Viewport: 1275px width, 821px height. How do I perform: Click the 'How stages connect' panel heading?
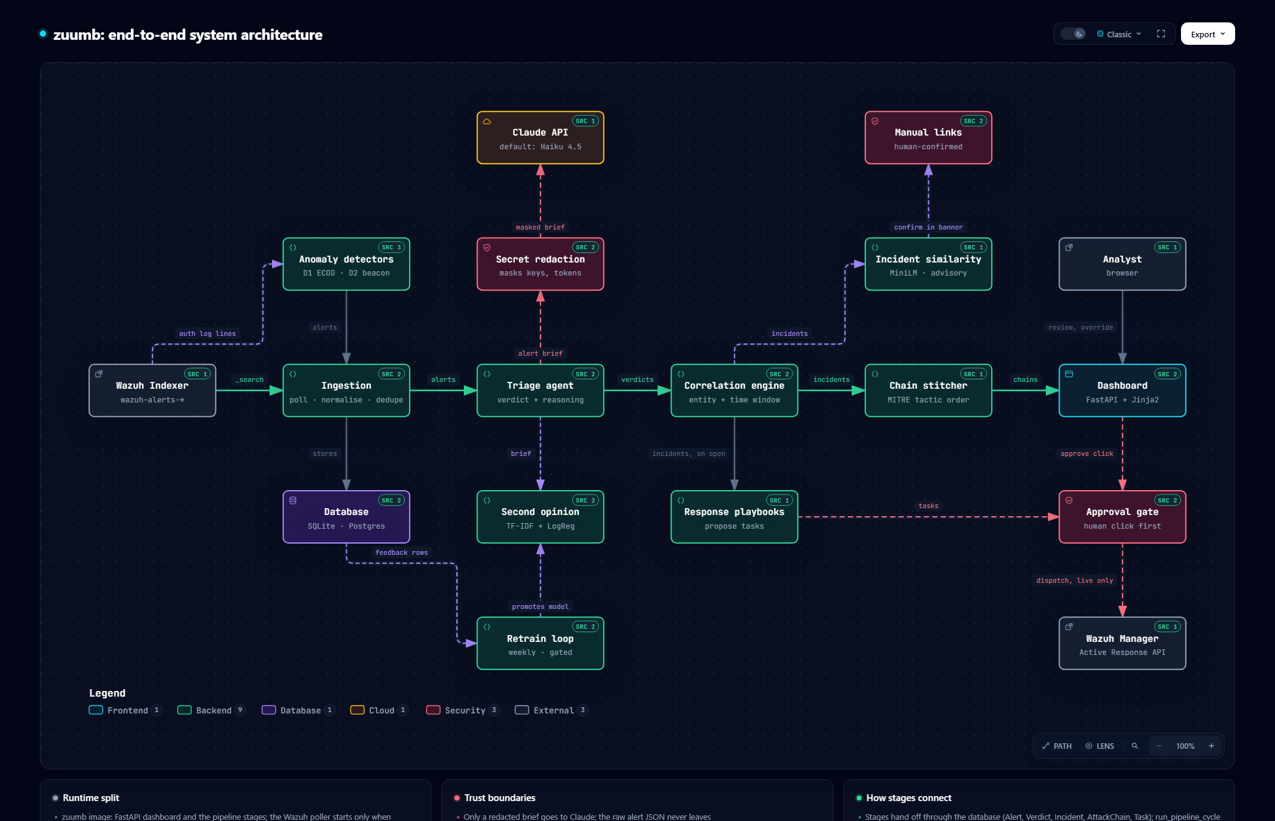[909, 798]
